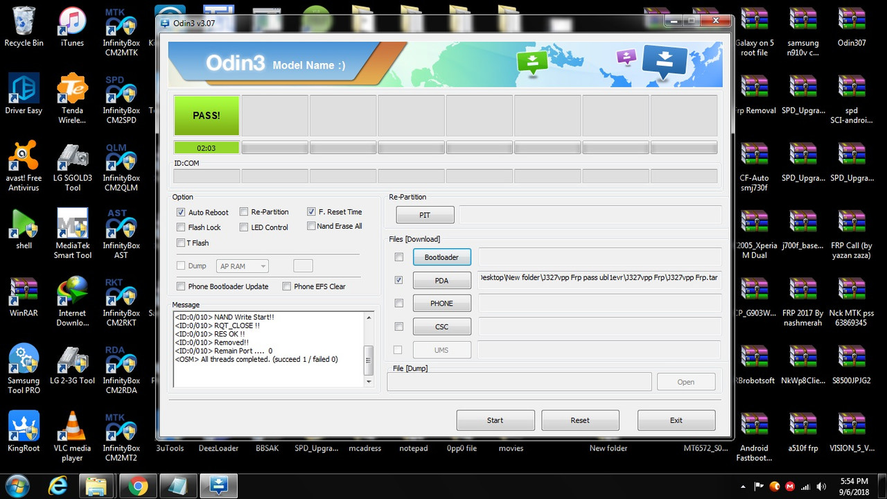Select the Samsung Tool PRO icon
Viewport: 887px width, 499px height.
pyautogui.click(x=24, y=370)
